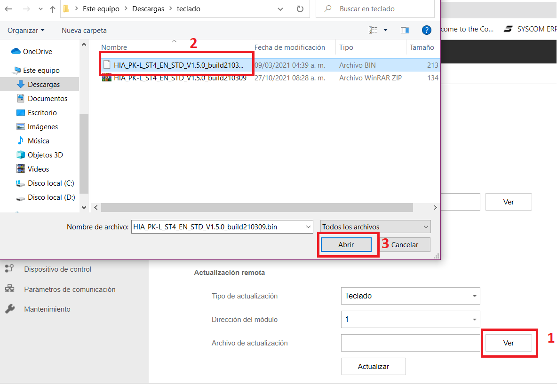Screen dimensions: 557x384
Task: Go up one folder level
Action: pyautogui.click(x=53, y=9)
